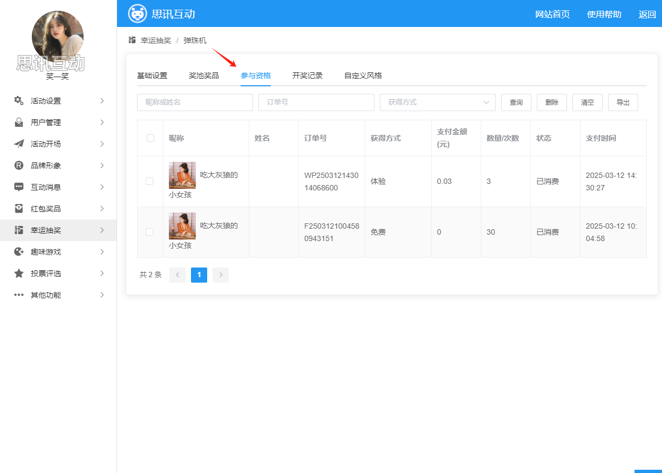The image size is (662, 473).
Task: Click the 其他功能 three-dots icon
Action: pos(19,295)
